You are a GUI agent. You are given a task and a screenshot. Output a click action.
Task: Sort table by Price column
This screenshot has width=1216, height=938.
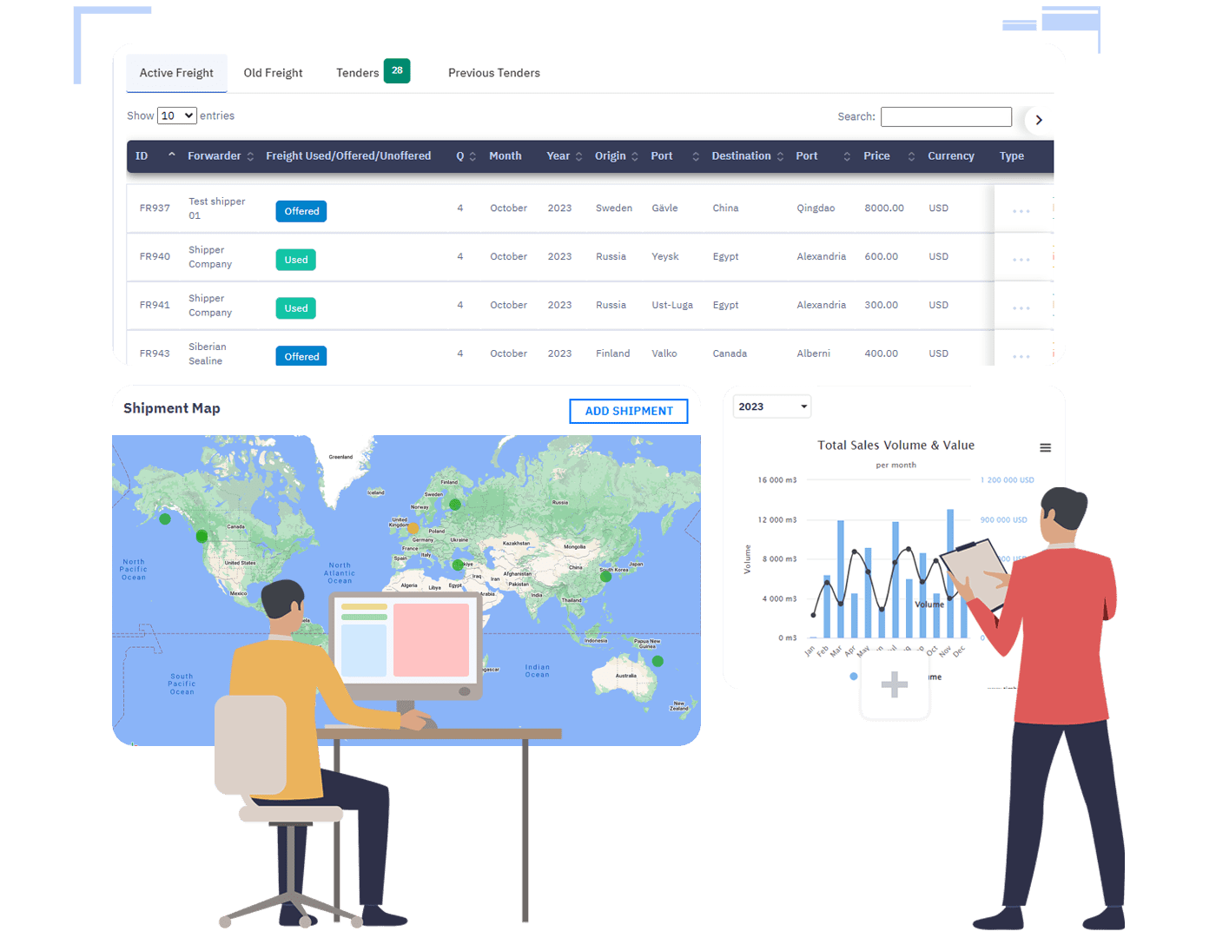pos(889,156)
